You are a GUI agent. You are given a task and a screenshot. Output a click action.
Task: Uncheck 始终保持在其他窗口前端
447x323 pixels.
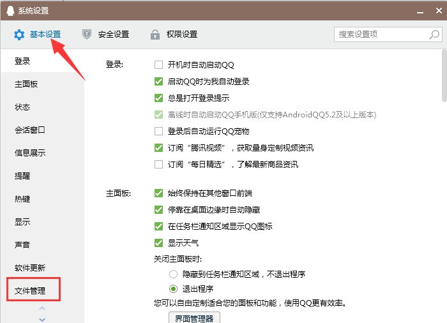point(158,193)
